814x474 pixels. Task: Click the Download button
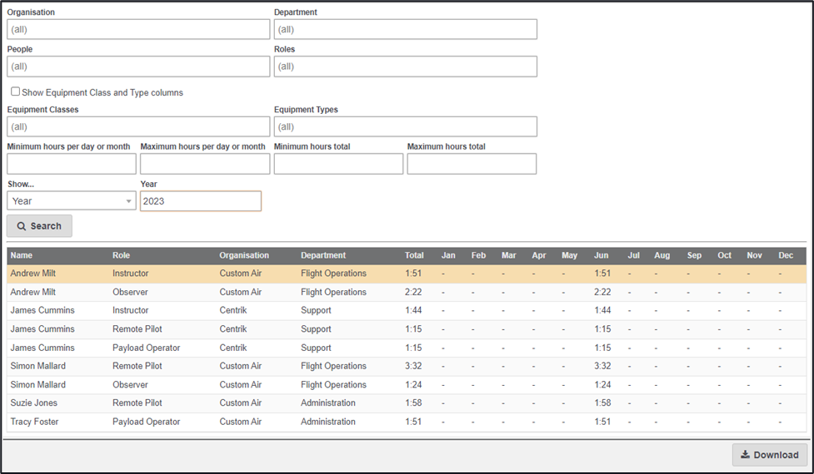coord(769,455)
